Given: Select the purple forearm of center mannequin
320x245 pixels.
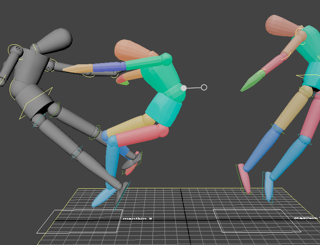Looking at the screenshot, I should pyautogui.click(x=109, y=67).
